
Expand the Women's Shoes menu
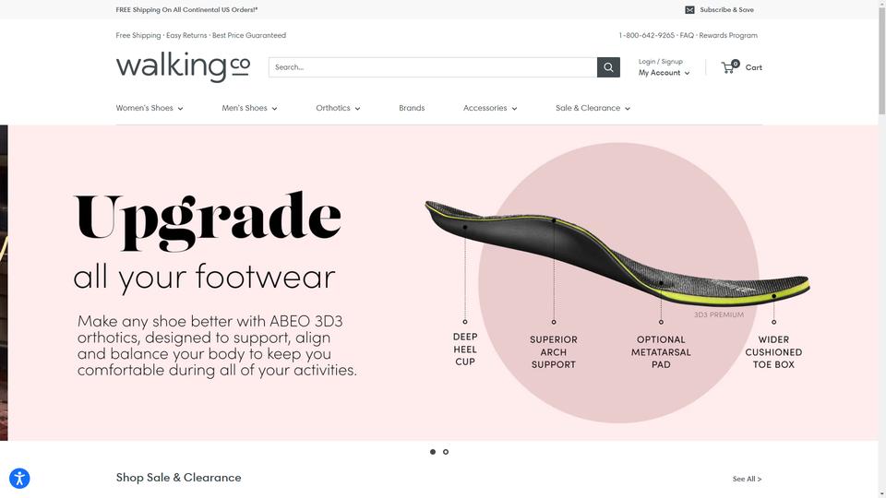(150, 108)
